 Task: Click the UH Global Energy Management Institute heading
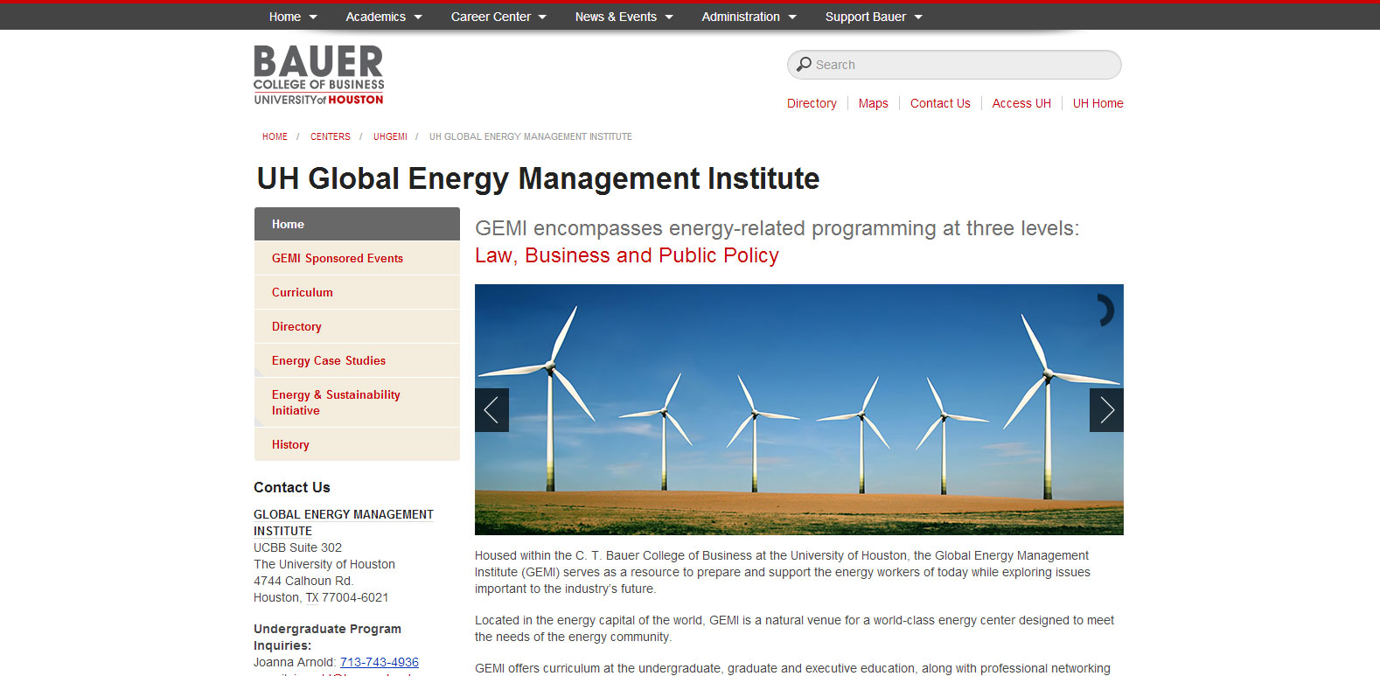coord(538,178)
